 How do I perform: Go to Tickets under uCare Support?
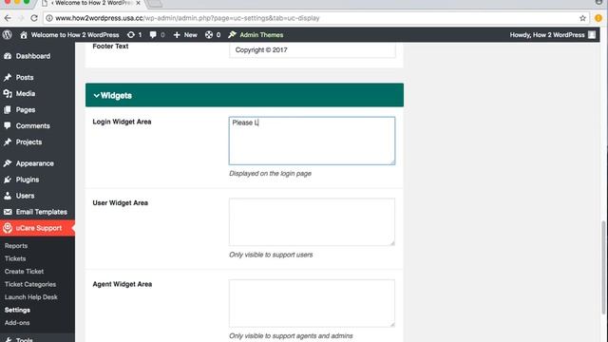tap(15, 258)
